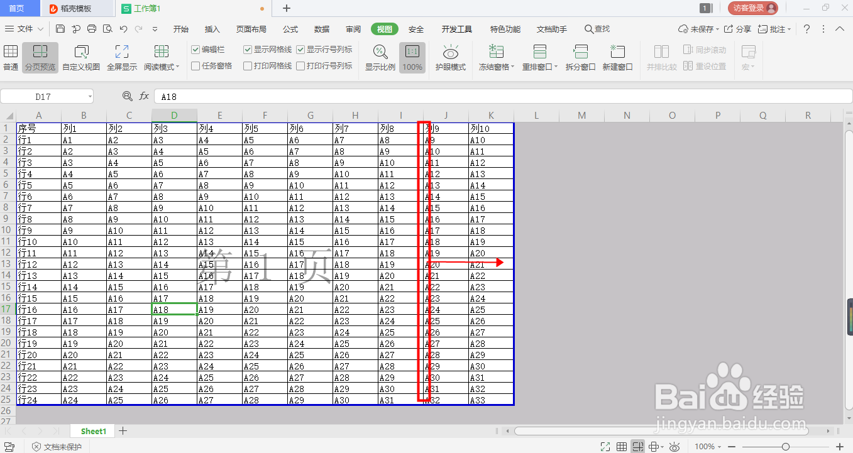Uncheck 显示网格线 show gridlines checkbox

(248, 50)
